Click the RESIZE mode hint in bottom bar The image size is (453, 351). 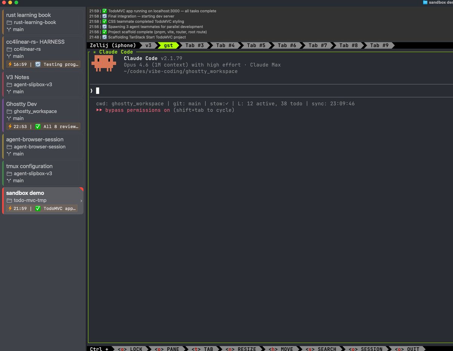[240, 349]
